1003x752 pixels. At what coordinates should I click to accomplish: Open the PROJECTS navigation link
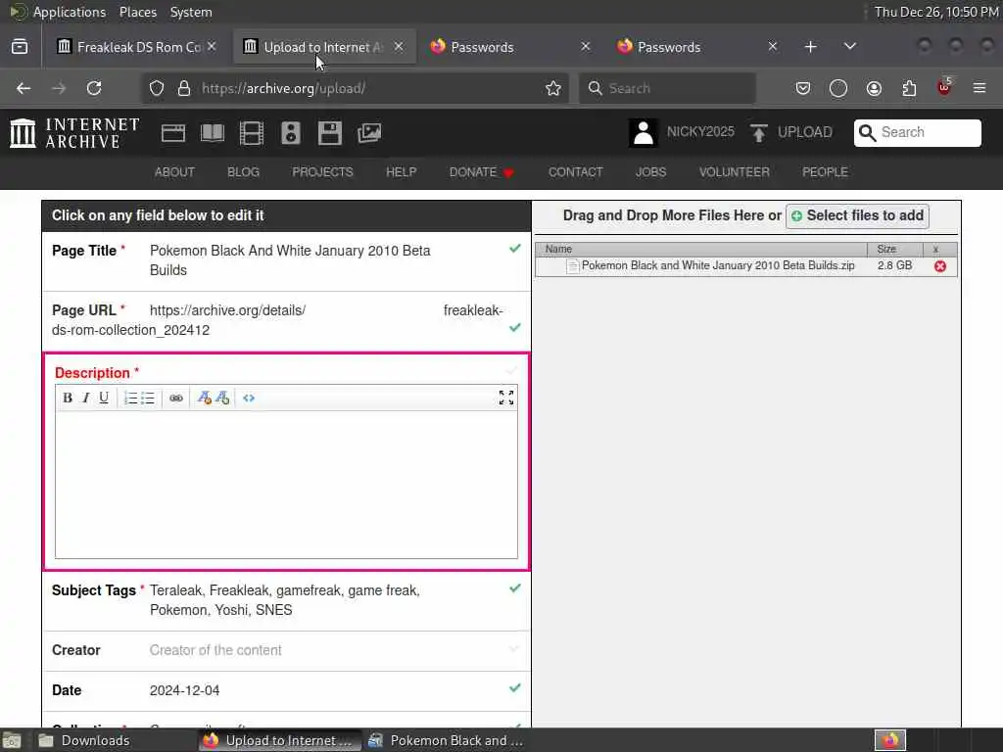pos(322,172)
